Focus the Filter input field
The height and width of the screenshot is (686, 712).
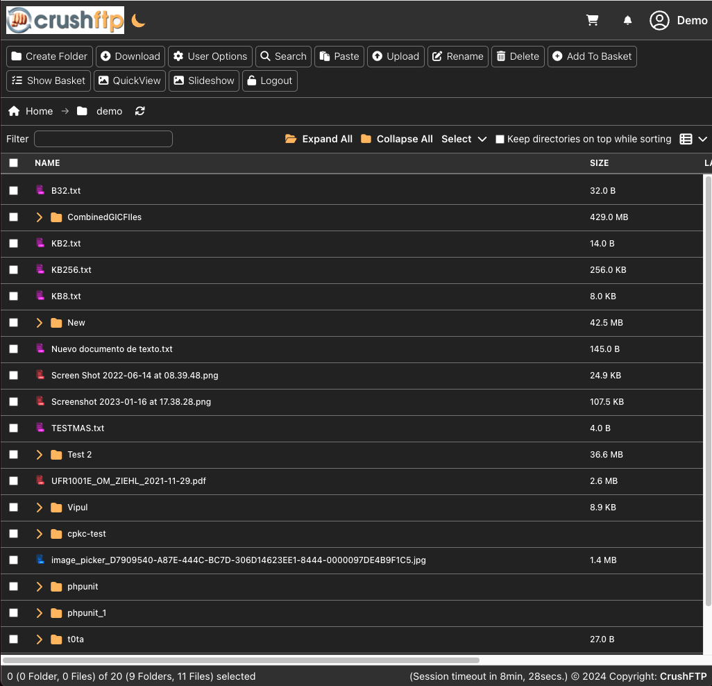coord(103,139)
